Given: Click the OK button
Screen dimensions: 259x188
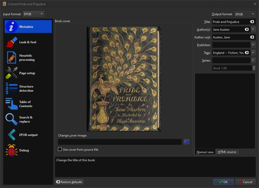Looking at the screenshot, I should pos(223,182).
